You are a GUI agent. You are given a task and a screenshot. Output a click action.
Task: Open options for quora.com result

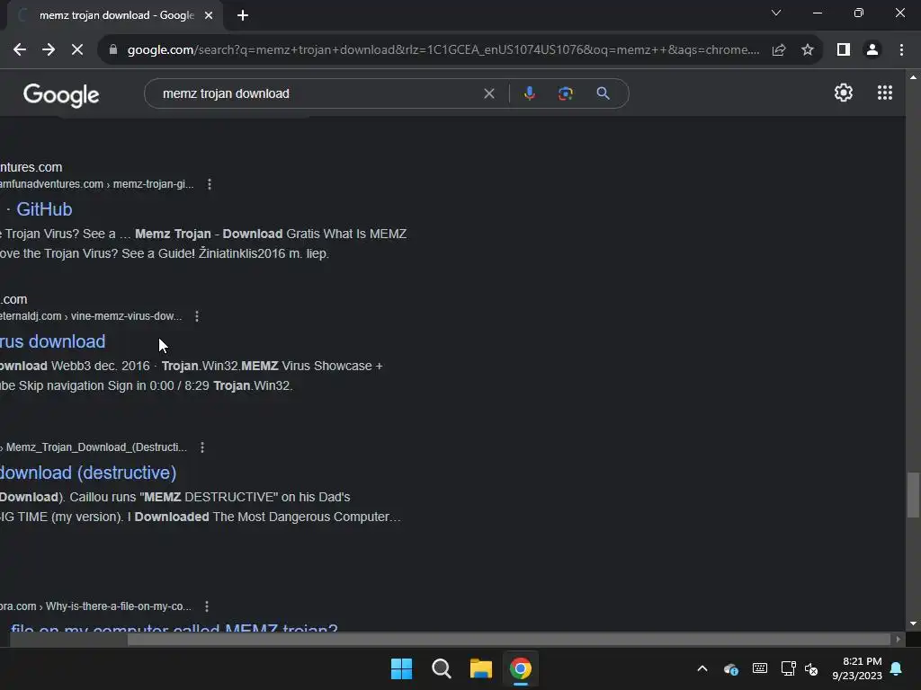point(206,606)
